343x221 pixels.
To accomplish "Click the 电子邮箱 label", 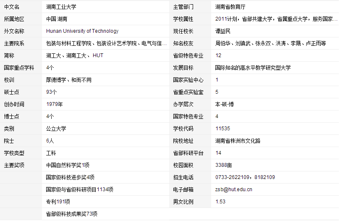I will tap(183, 189).
